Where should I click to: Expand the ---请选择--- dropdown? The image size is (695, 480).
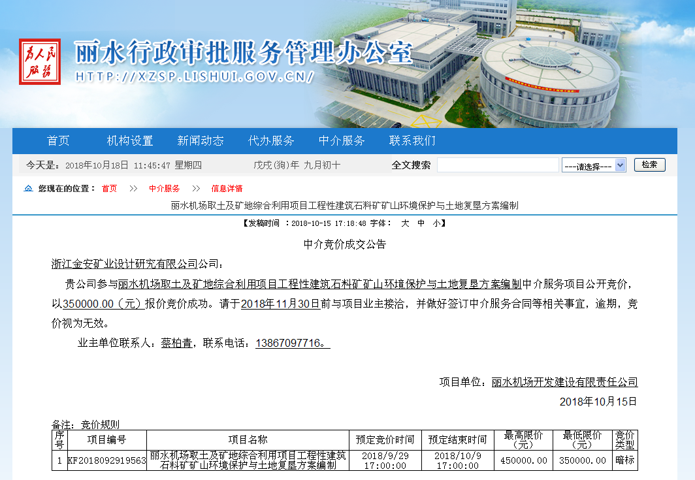click(594, 165)
